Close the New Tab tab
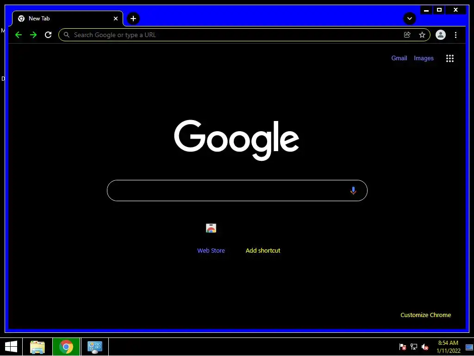 (115, 19)
